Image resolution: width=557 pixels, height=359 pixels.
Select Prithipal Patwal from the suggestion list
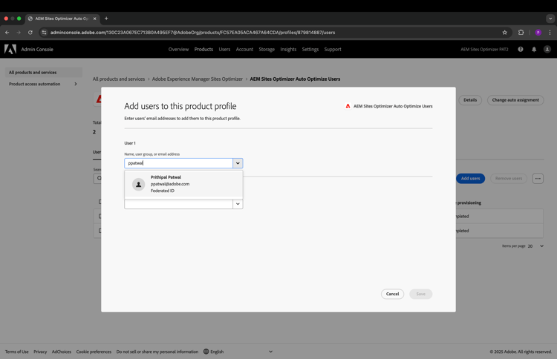point(183,184)
